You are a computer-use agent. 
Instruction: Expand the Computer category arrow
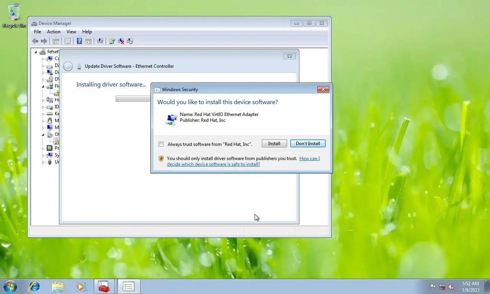[x=43, y=59]
